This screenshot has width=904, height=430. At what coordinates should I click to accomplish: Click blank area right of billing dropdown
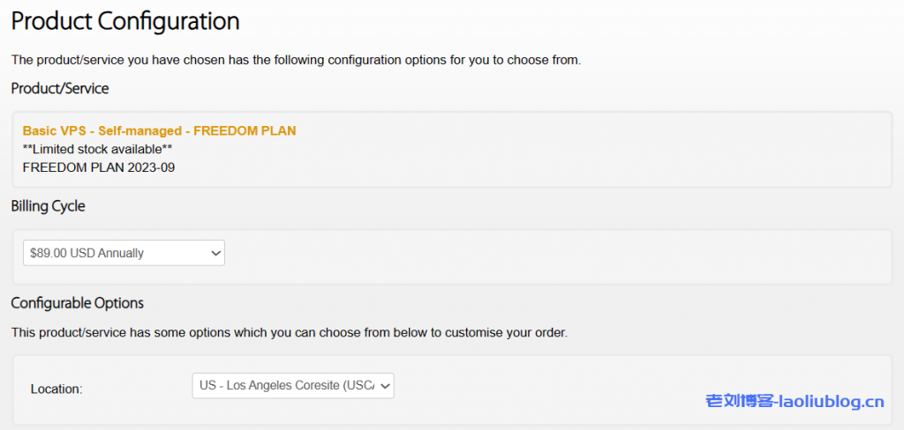click(547, 254)
